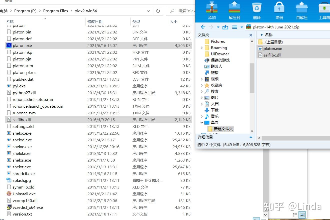
Task: Close the 文件夹 sidebar panel
Action: click(x=251, y=35)
